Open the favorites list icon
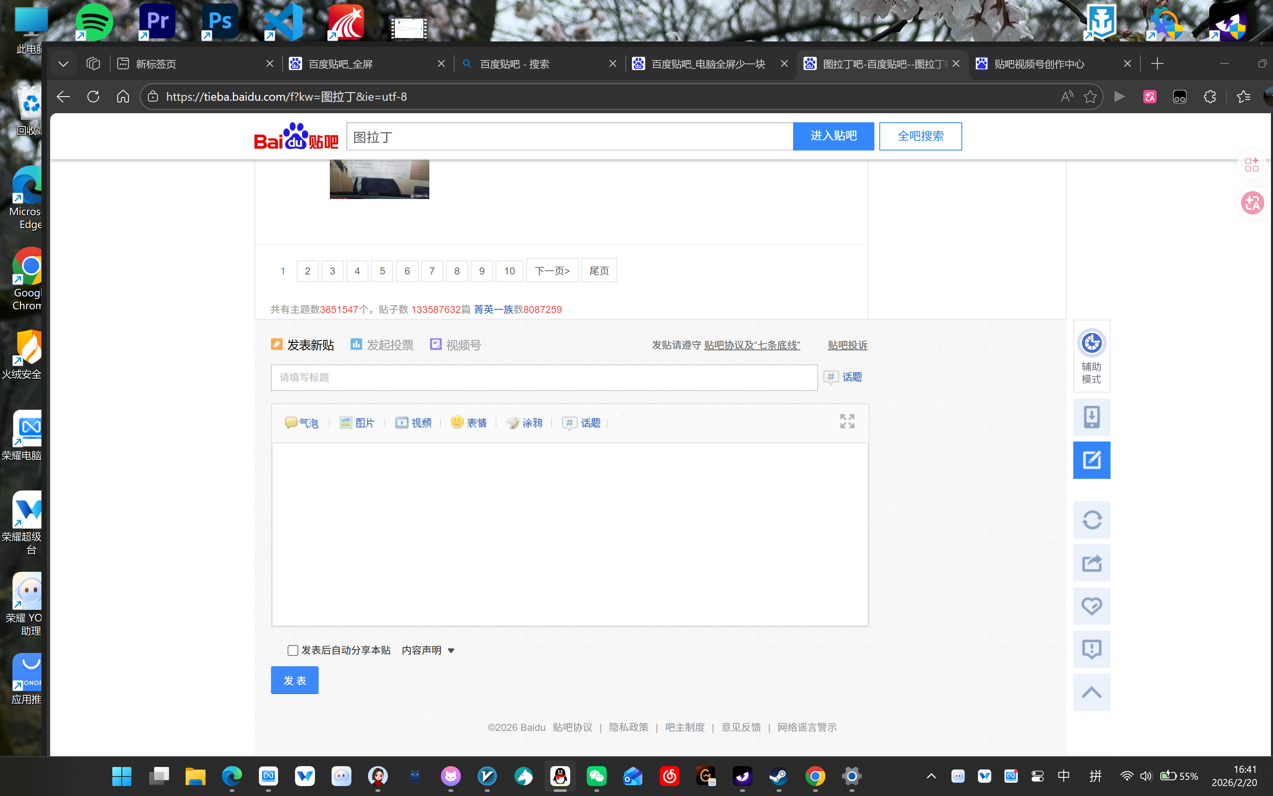 1243,97
